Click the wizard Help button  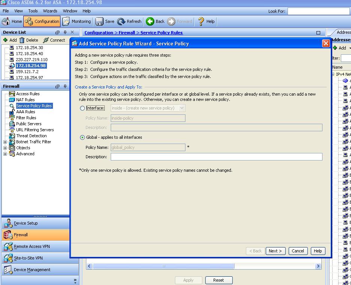pos(318,251)
